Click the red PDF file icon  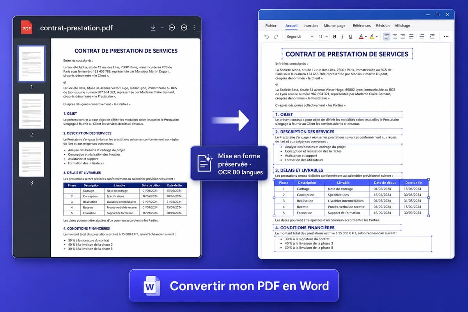pyautogui.click(x=27, y=27)
